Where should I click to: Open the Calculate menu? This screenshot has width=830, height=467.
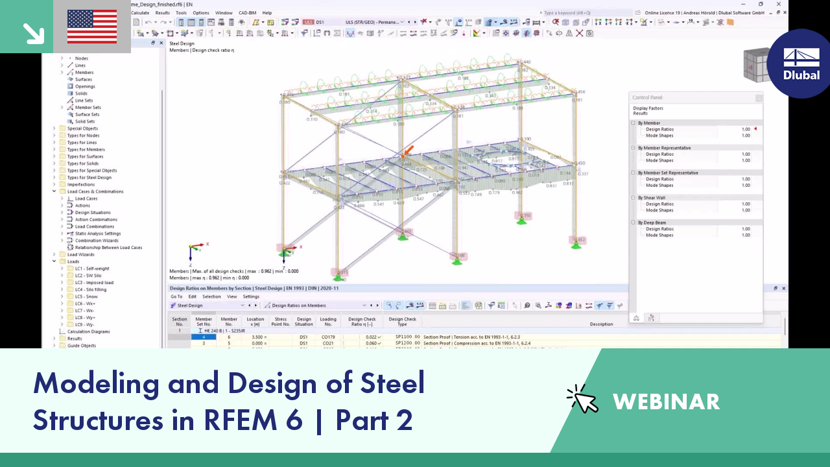[x=141, y=12]
